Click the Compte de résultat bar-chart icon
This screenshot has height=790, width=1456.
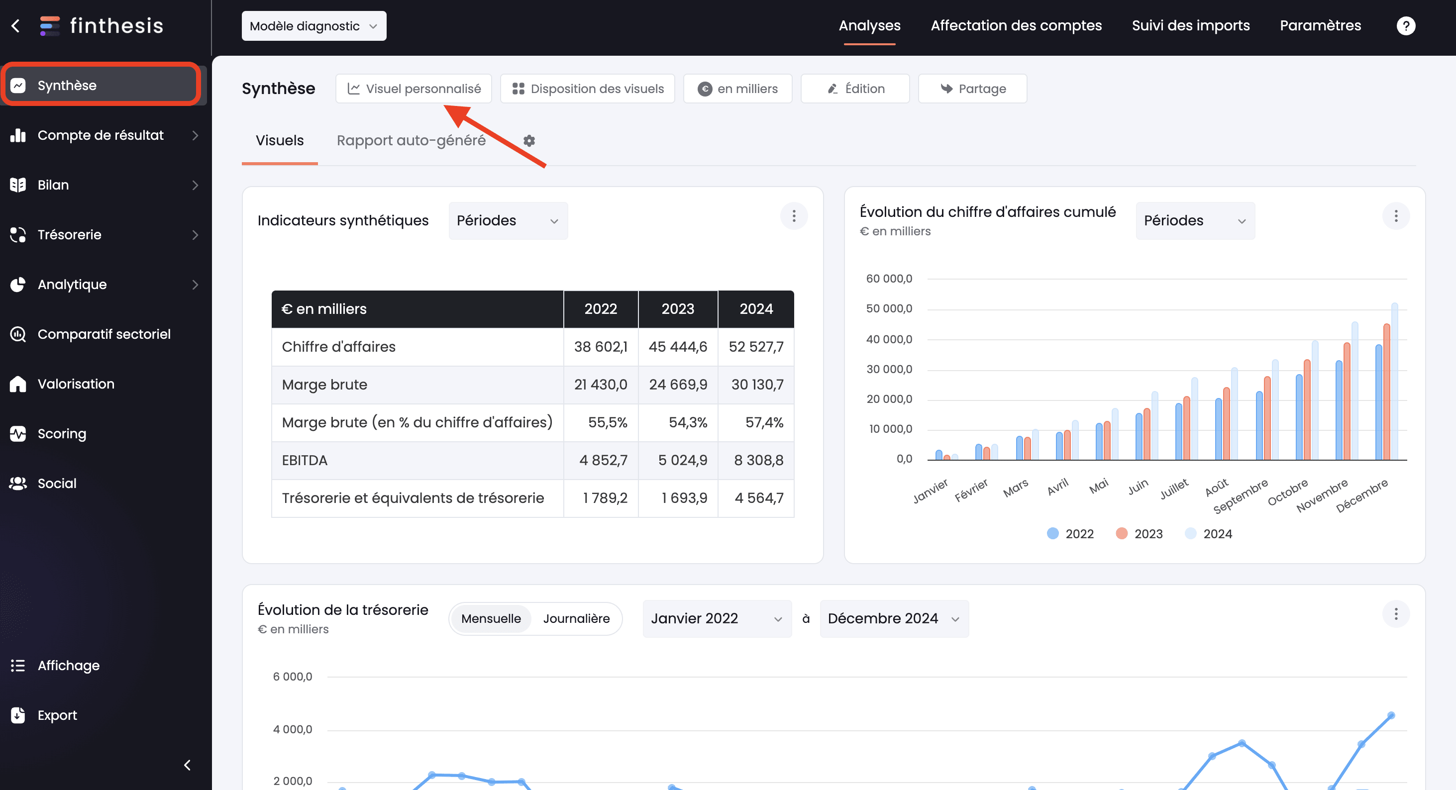pos(18,135)
